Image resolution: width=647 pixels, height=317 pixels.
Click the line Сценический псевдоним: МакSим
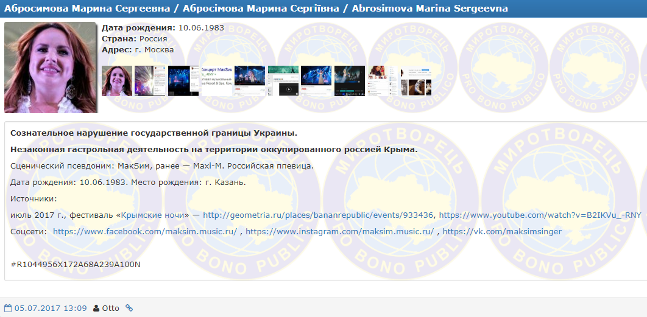point(162,166)
